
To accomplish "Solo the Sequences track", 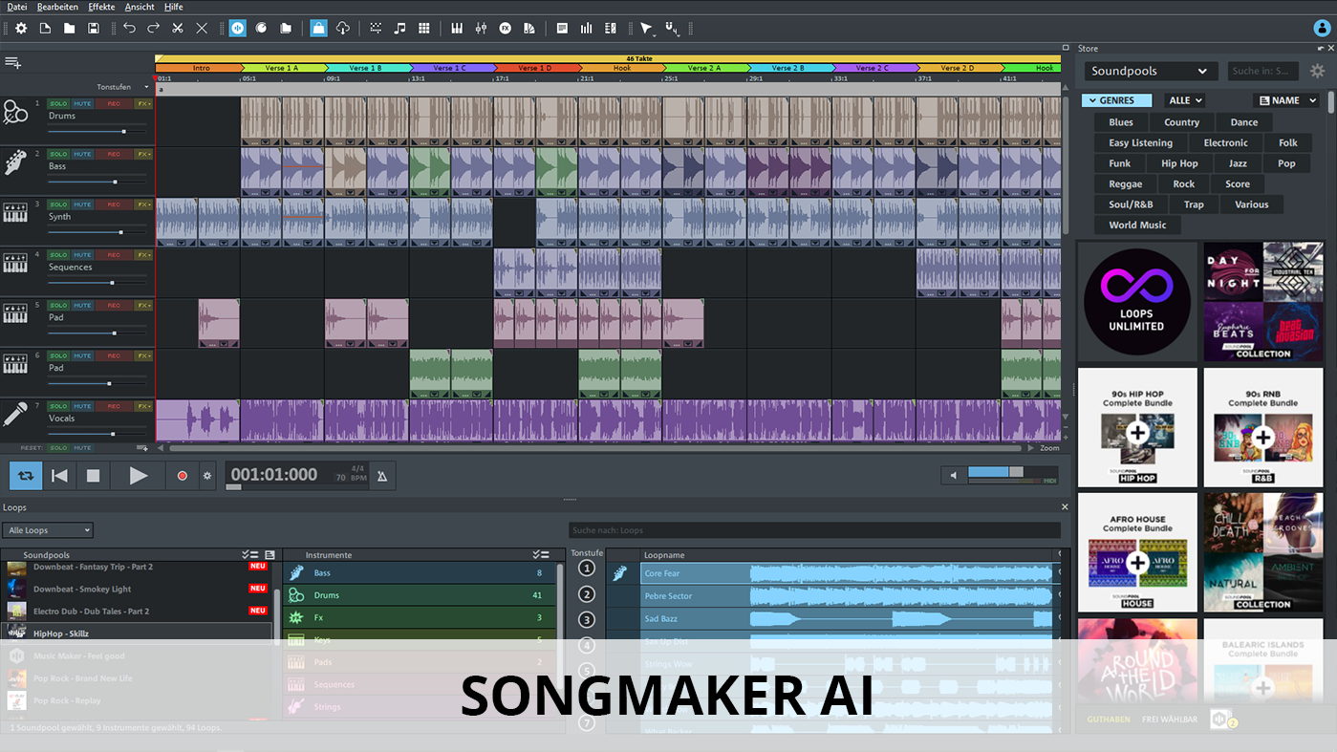I will 58,255.
